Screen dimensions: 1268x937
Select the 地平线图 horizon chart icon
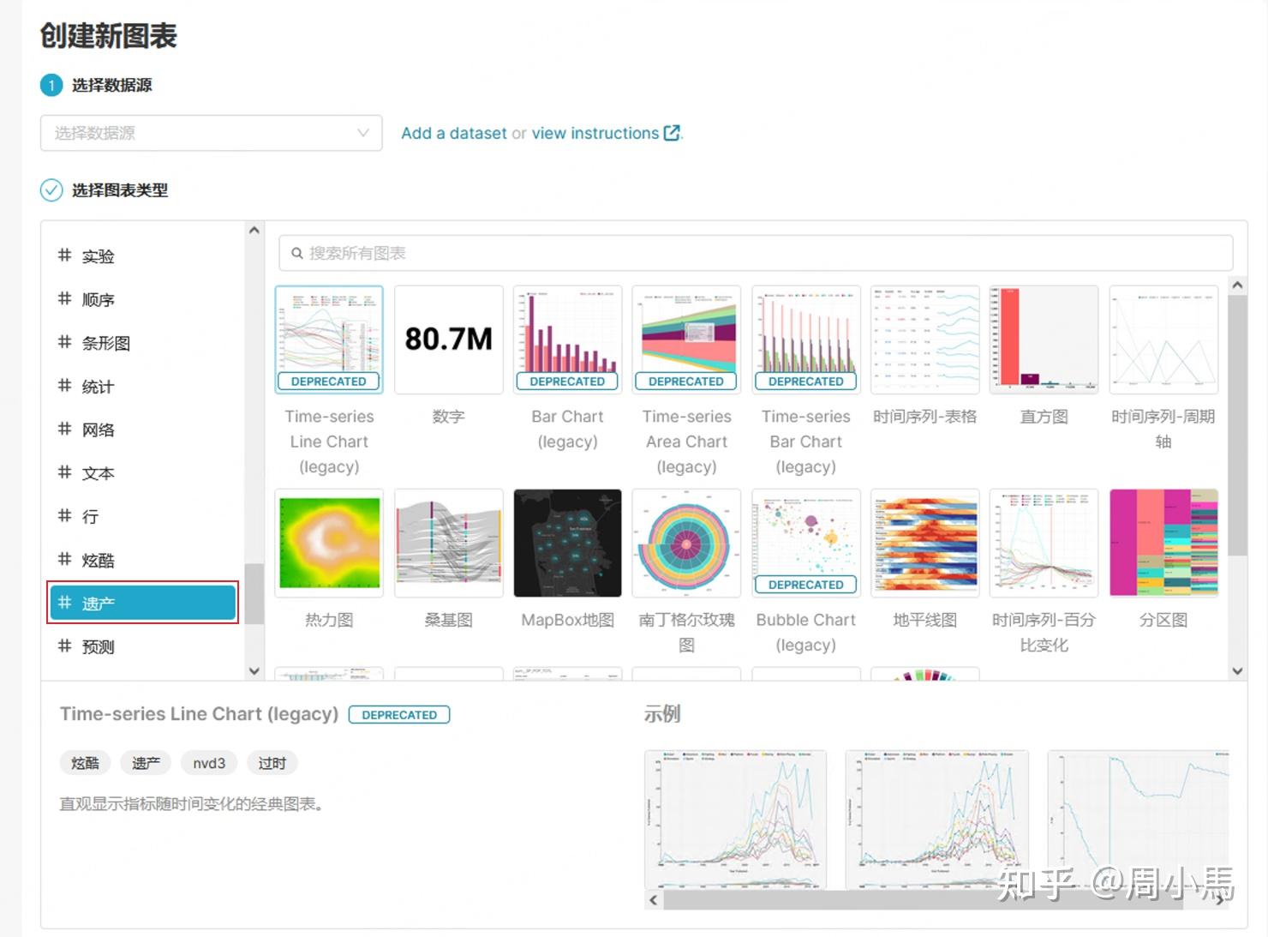click(924, 543)
